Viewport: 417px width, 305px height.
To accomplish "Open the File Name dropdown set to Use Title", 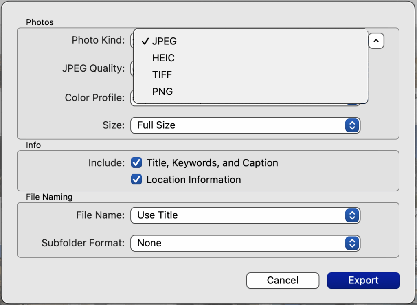I will tap(245, 215).
